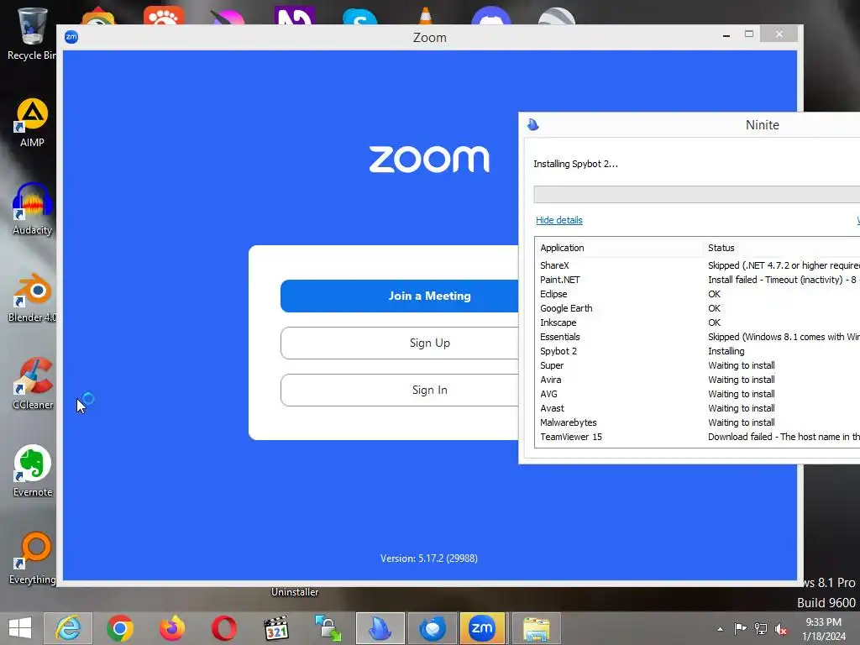Open the Evernote desktop shortcut
This screenshot has height=645, width=860.
pos(33,470)
